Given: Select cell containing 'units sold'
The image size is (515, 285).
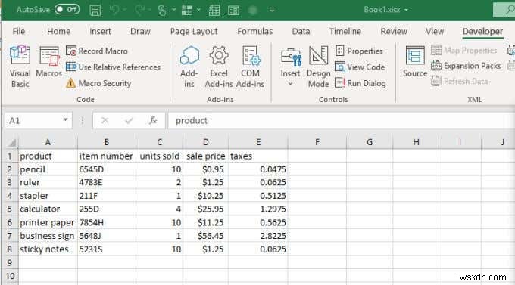Looking at the screenshot, I should 159,156.
